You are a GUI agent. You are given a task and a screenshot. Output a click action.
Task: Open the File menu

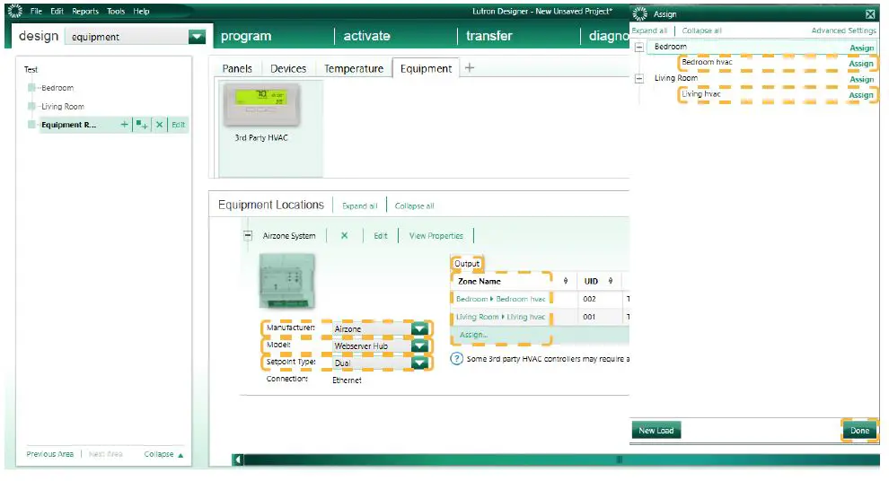click(36, 12)
